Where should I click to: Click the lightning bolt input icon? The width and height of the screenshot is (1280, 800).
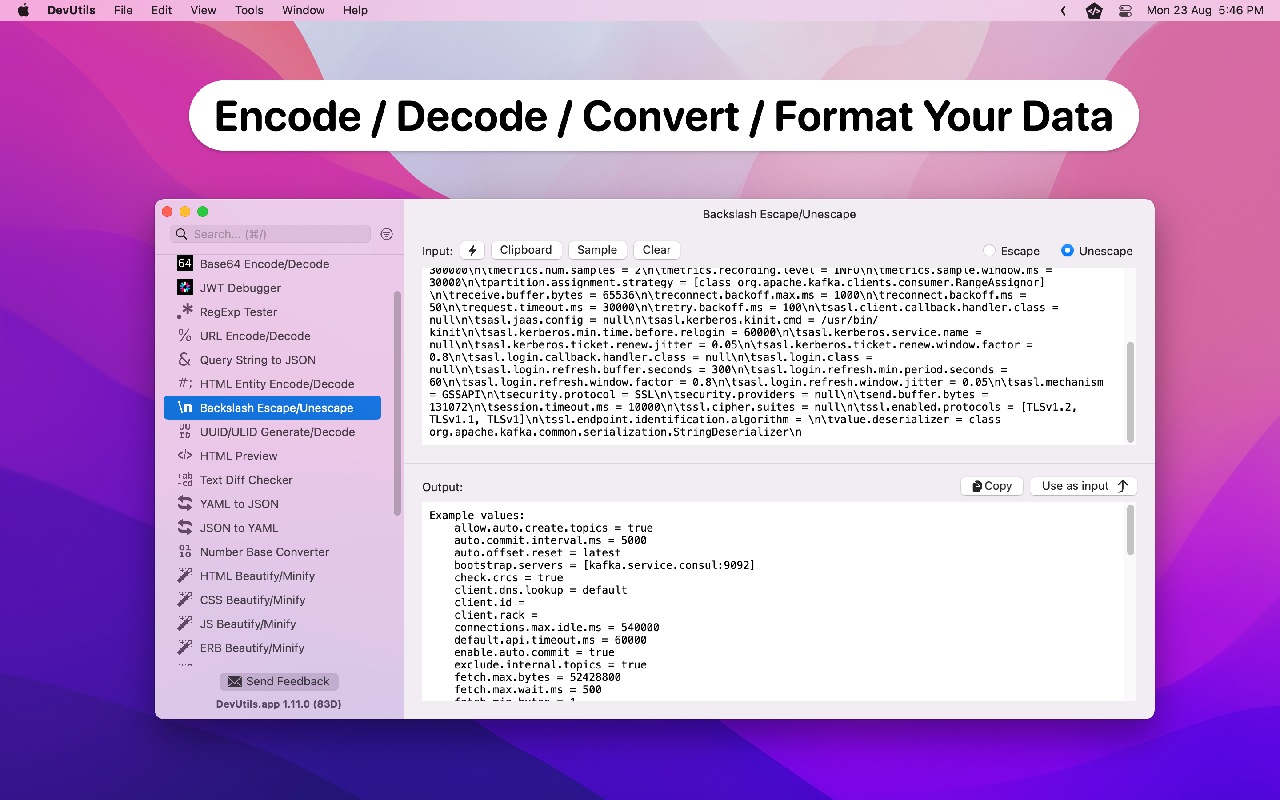[x=472, y=250]
